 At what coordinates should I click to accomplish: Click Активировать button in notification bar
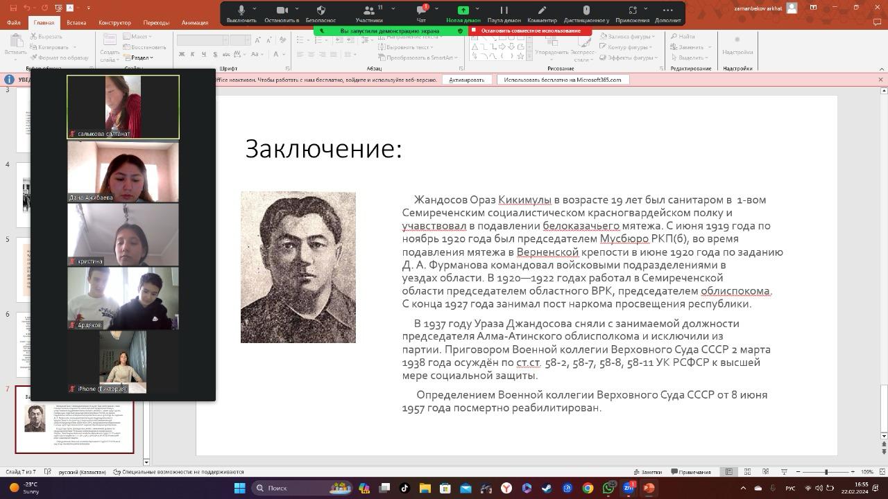point(466,80)
